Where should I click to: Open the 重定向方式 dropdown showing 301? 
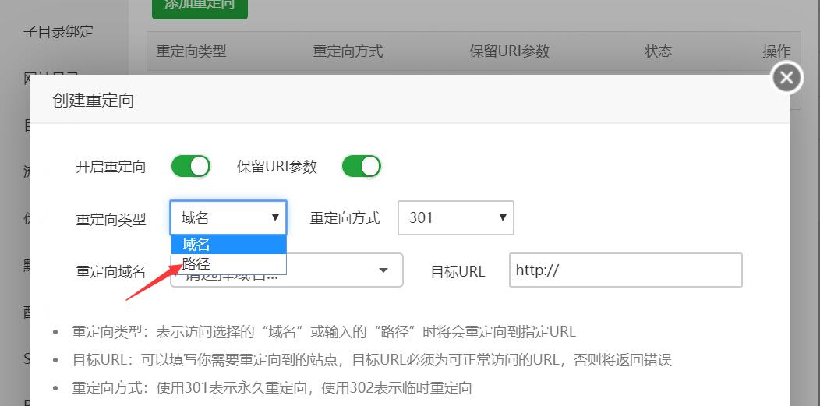point(456,217)
